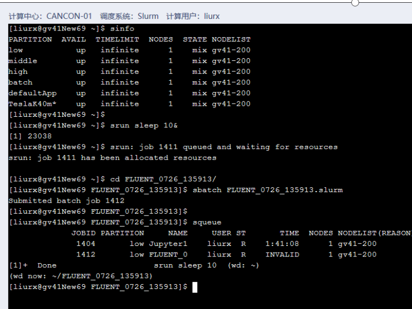Click the defaultApp partition row
Viewport: 412px width, 309px height.
click(x=32, y=93)
